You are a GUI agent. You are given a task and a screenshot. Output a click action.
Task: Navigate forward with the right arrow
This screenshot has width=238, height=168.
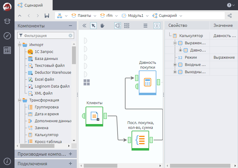(x=38, y=16)
